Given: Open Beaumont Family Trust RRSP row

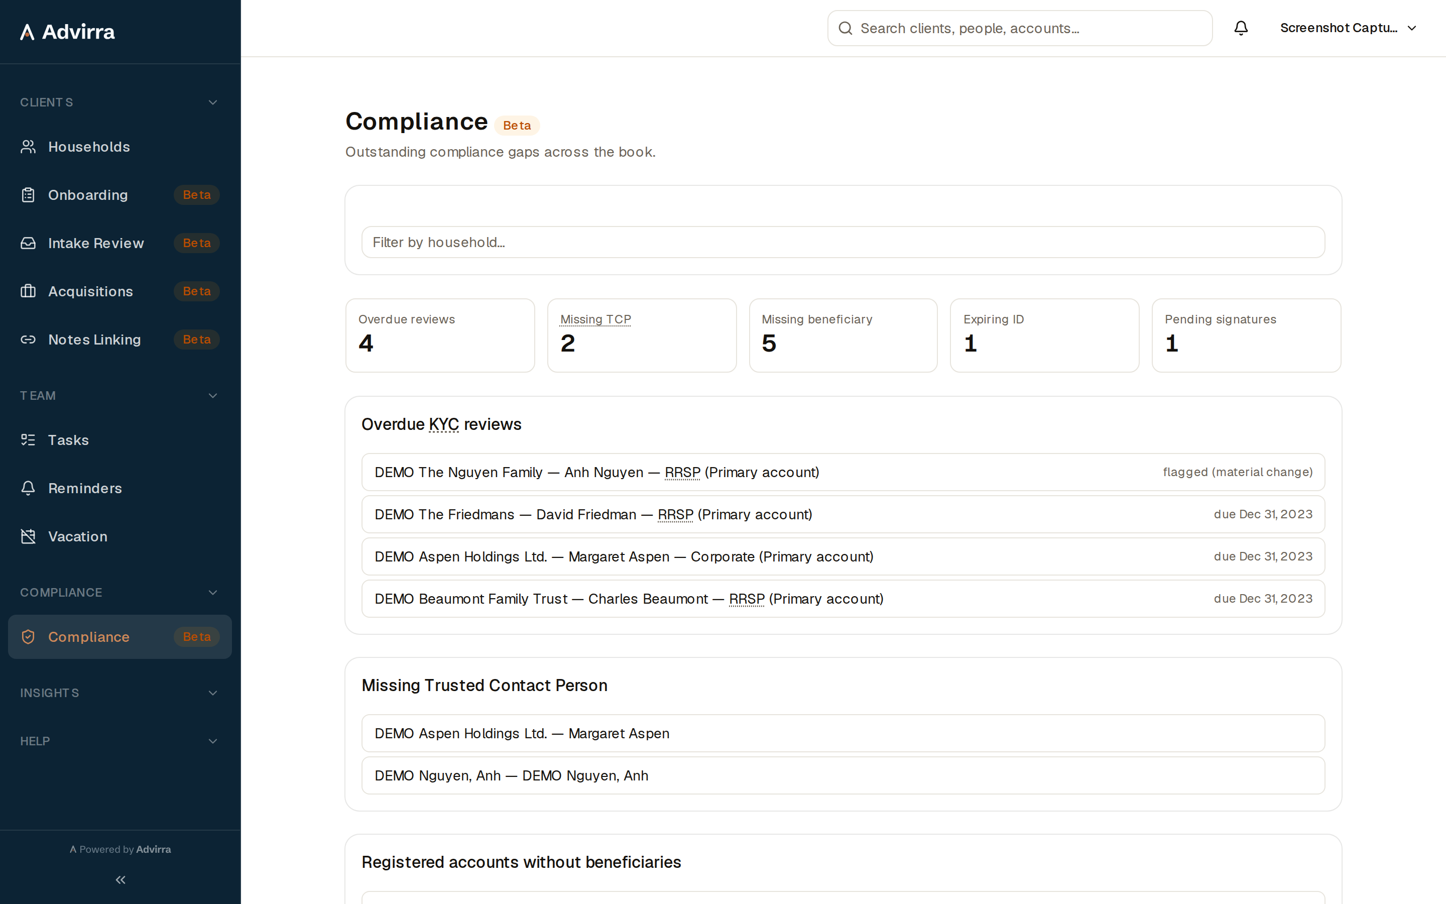Looking at the screenshot, I should point(843,599).
